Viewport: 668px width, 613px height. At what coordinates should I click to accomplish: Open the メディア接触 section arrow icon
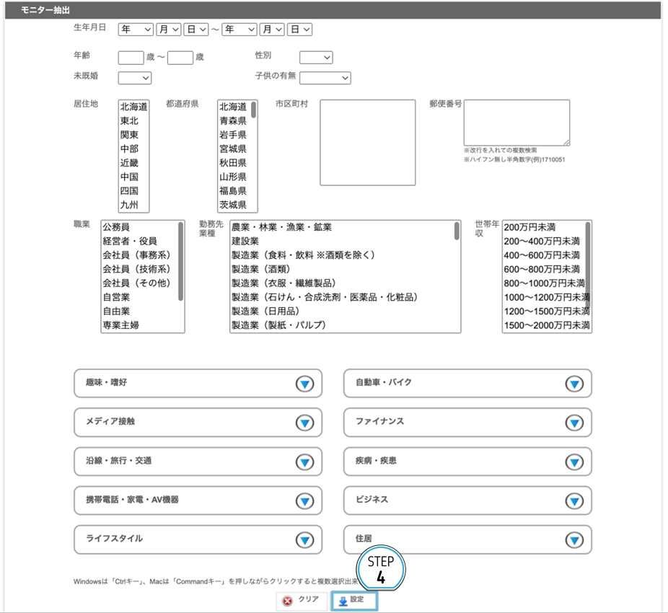[x=304, y=423]
